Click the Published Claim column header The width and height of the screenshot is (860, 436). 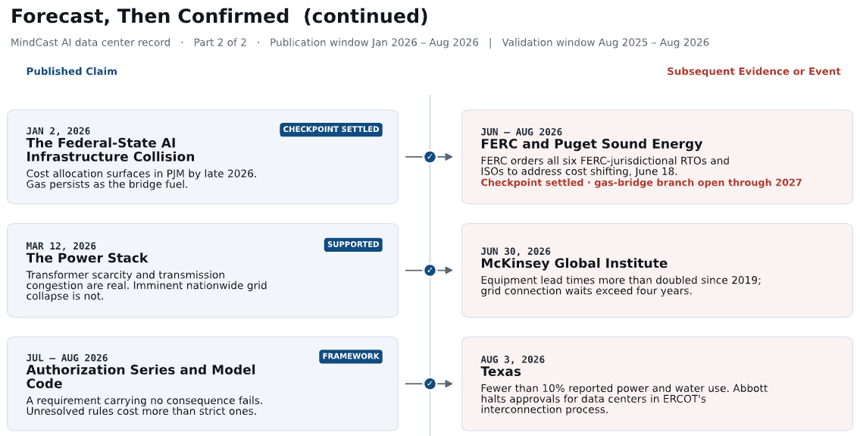tap(71, 71)
